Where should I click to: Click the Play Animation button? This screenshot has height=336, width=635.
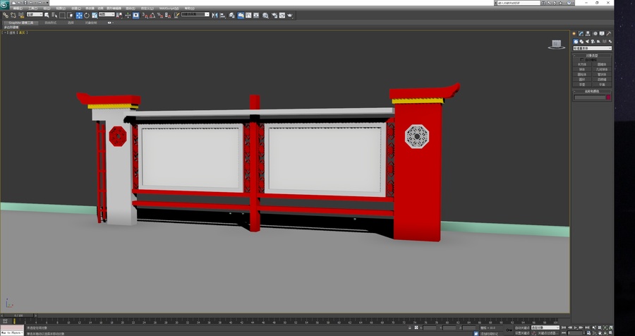[x=576, y=328]
